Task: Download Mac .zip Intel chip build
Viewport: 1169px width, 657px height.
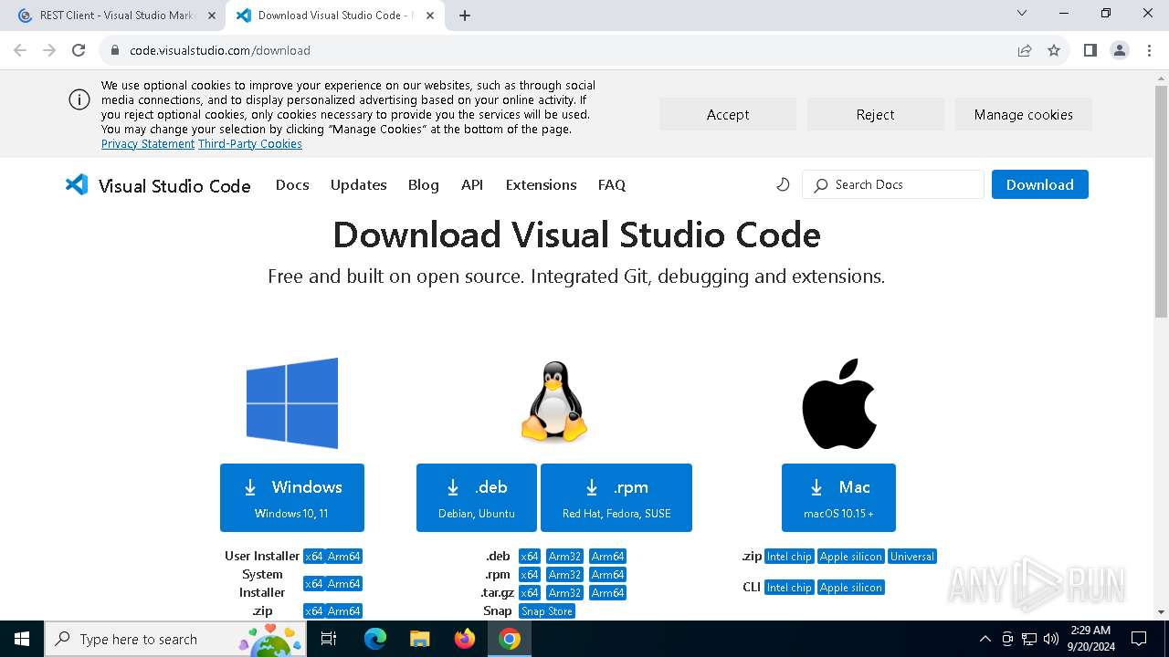Action: (x=789, y=557)
